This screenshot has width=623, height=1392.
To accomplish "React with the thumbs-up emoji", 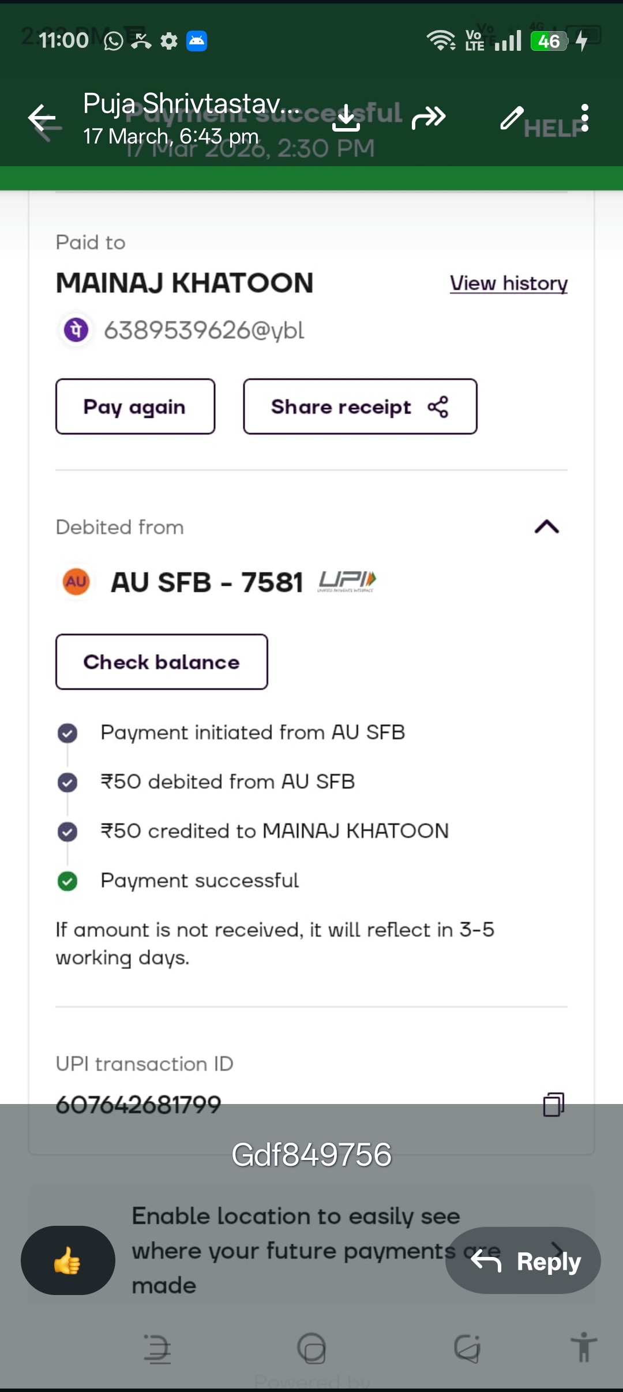I will (x=67, y=1260).
